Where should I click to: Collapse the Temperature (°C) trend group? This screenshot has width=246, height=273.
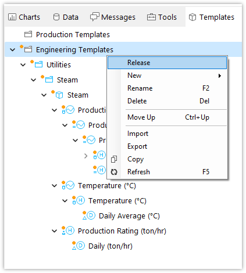[55, 186]
